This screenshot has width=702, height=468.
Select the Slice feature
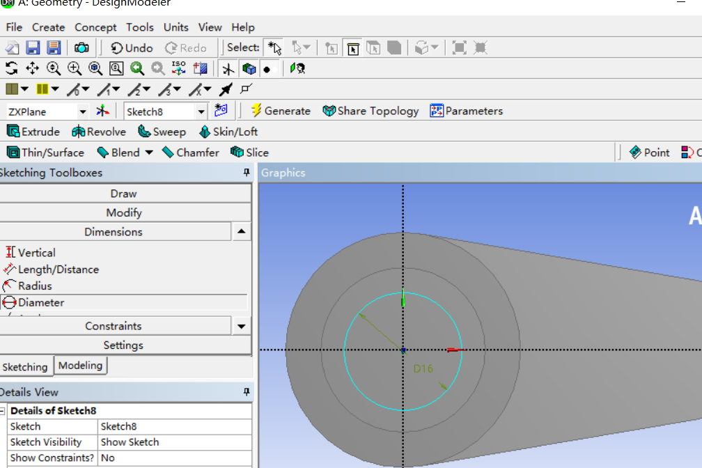pyautogui.click(x=249, y=153)
